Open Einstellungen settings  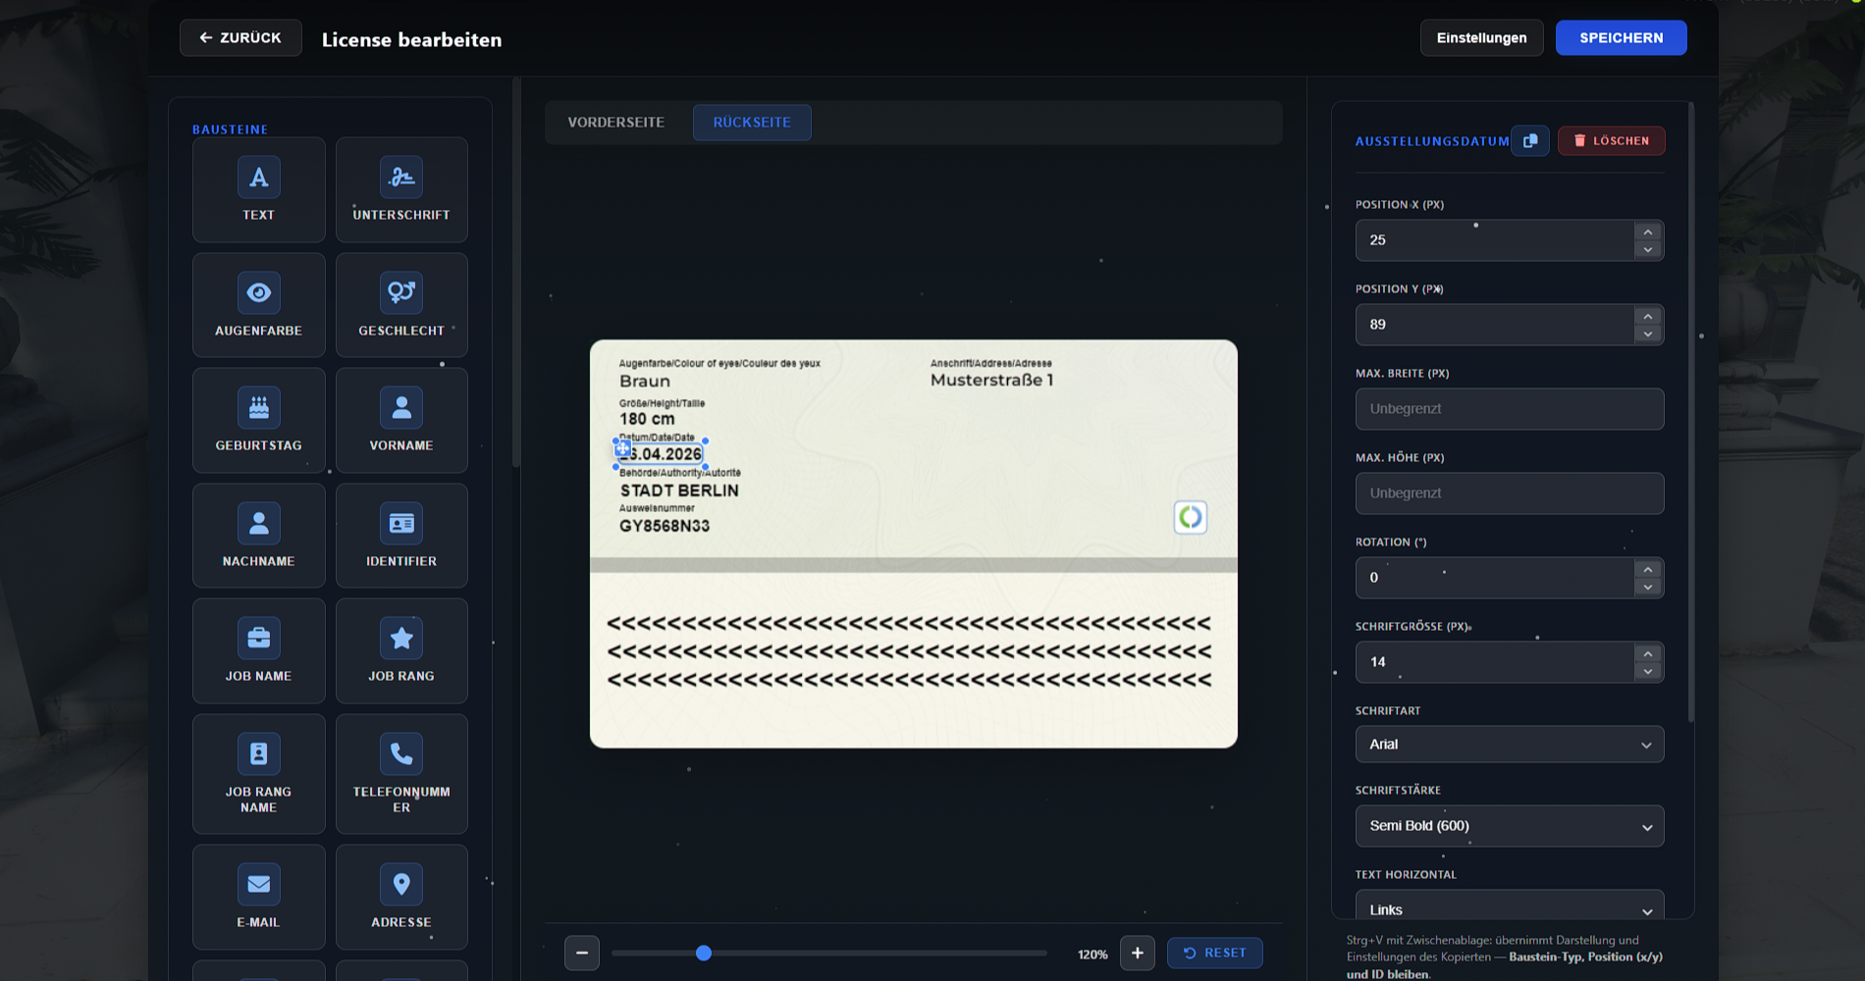pos(1481,37)
